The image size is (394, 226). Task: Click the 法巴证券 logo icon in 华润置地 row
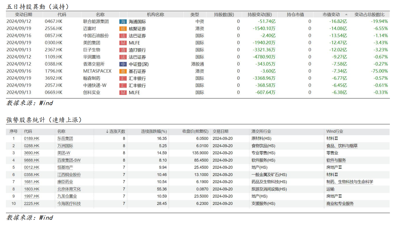pos(123,57)
